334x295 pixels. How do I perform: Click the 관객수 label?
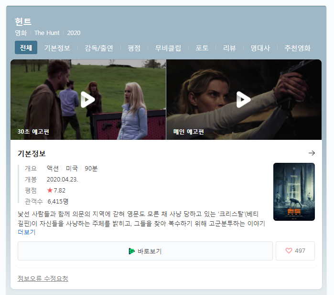(x=33, y=201)
